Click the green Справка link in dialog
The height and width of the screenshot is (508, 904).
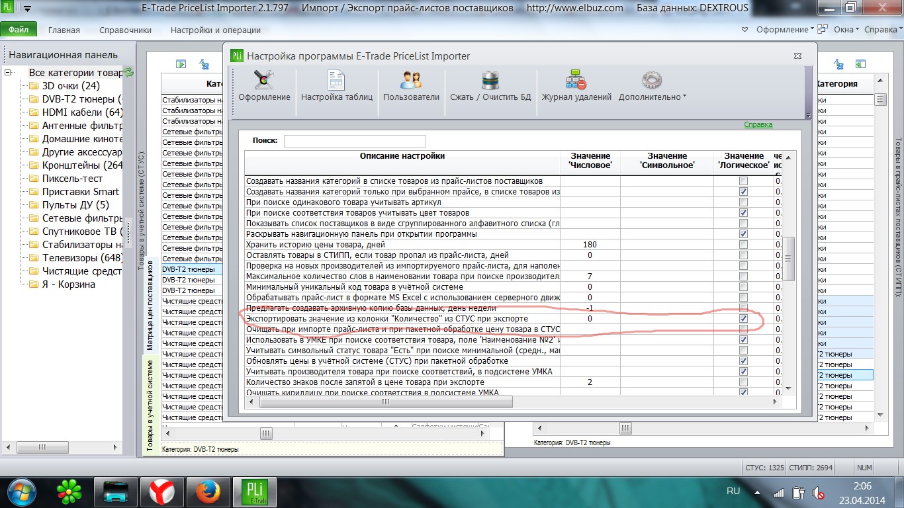(x=758, y=124)
